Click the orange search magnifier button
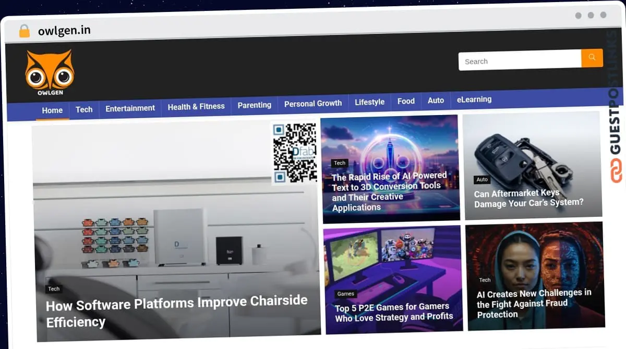Viewport: 626px width, 349px height. [592, 58]
